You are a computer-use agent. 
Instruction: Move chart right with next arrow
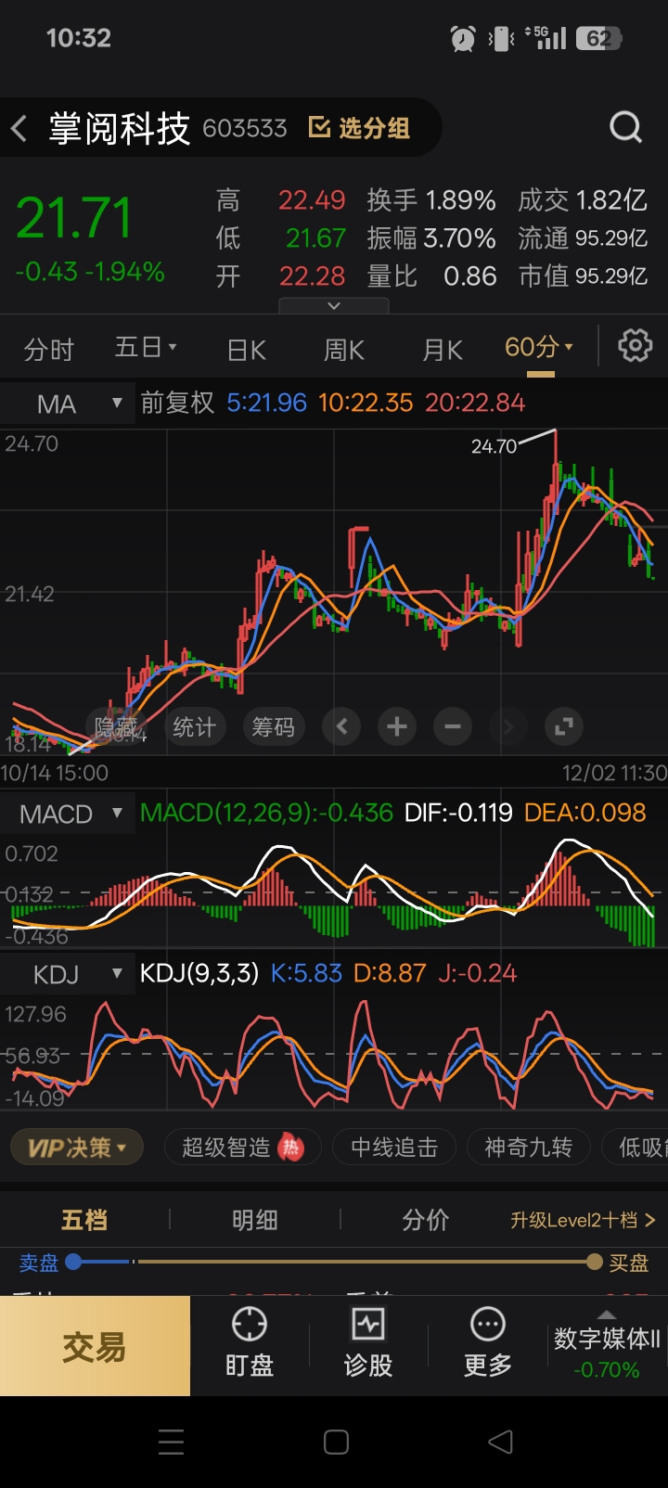pos(507,726)
